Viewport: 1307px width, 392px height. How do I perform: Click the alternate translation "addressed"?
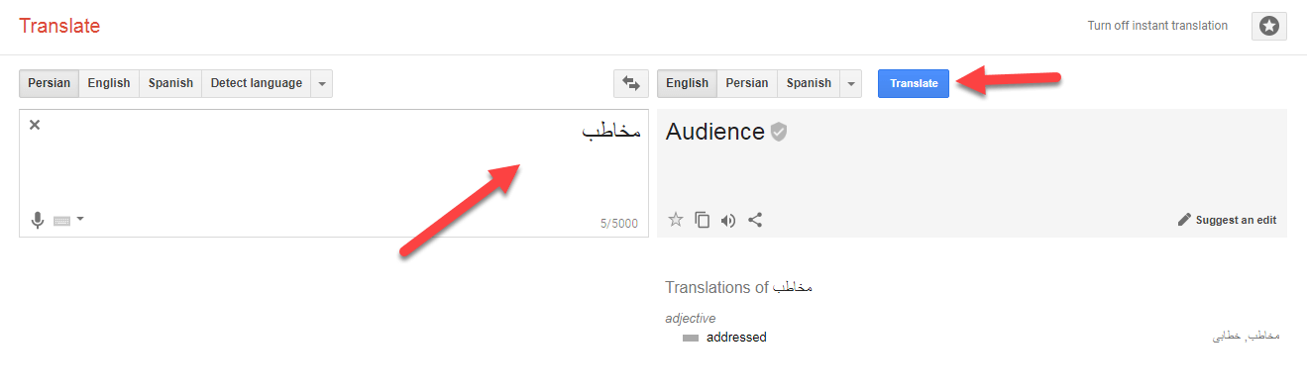pos(736,338)
